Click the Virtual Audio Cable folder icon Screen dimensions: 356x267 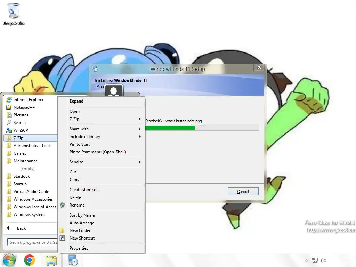(x=9, y=192)
